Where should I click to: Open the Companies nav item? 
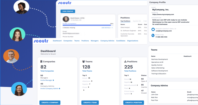pyautogui.click(x=68, y=41)
